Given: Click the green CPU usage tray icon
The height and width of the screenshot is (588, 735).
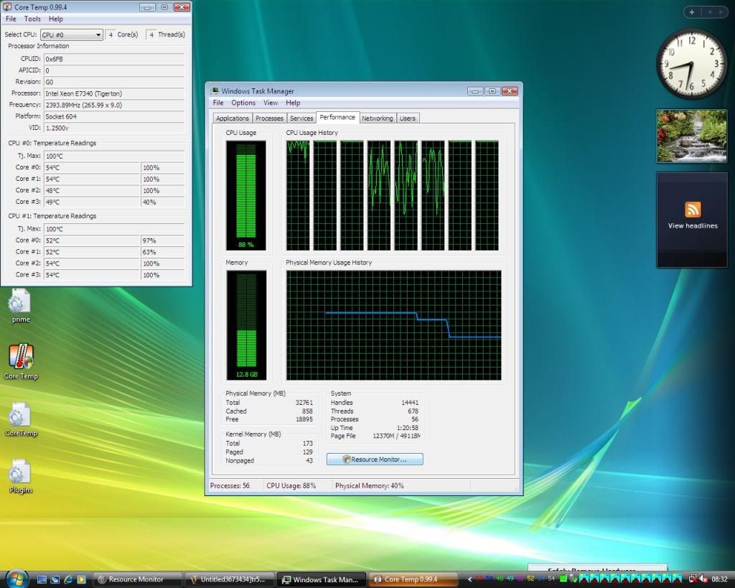Looking at the screenshot, I should point(563,579).
